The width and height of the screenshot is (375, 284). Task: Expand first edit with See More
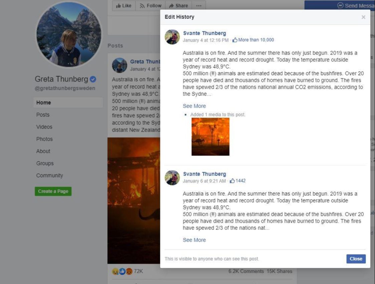point(194,106)
